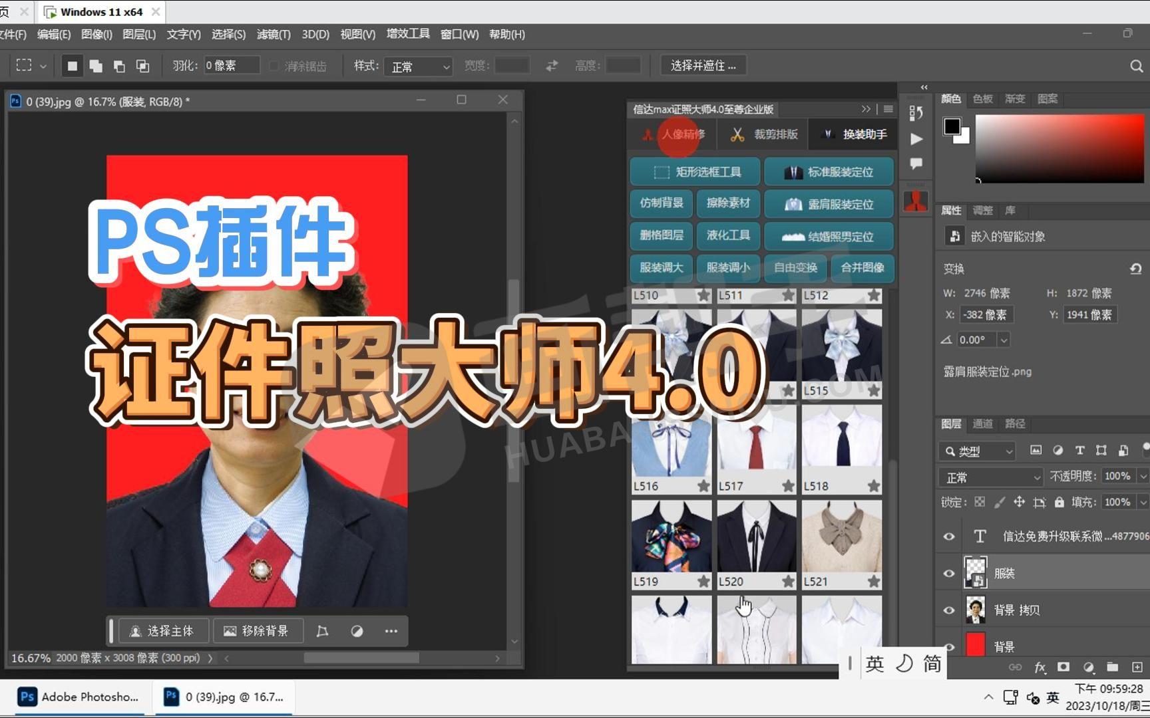Screen dimensions: 1150x718
Task: Switch to the 色板 swatches tab
Action: click(x=982, y=99)
